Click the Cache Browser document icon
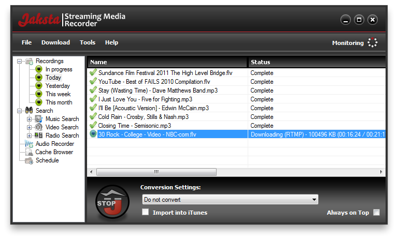 pyautogui.click(x=29, y=152)
